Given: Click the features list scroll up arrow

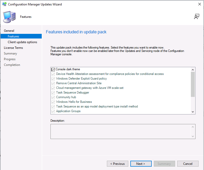Looking at the screenshot, I should pos(193,70).
